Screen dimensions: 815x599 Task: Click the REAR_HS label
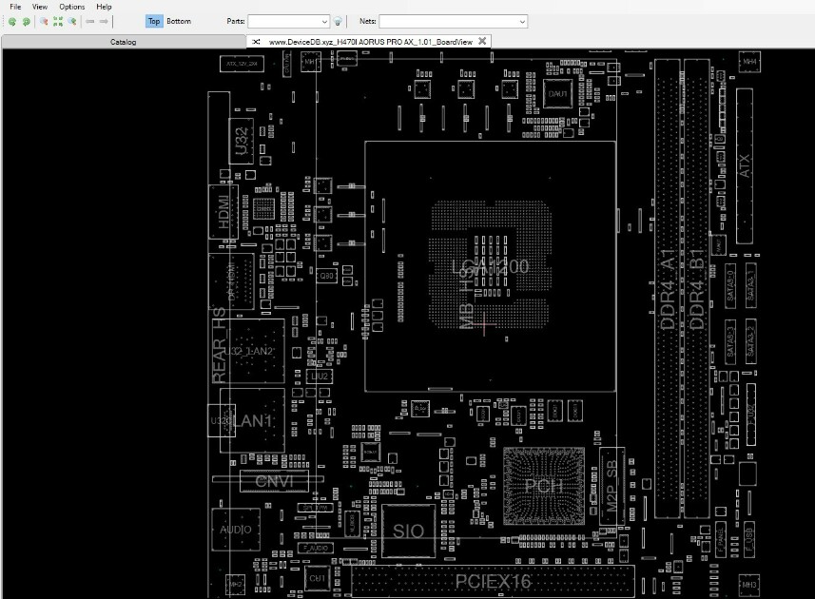tap(220, 345)
